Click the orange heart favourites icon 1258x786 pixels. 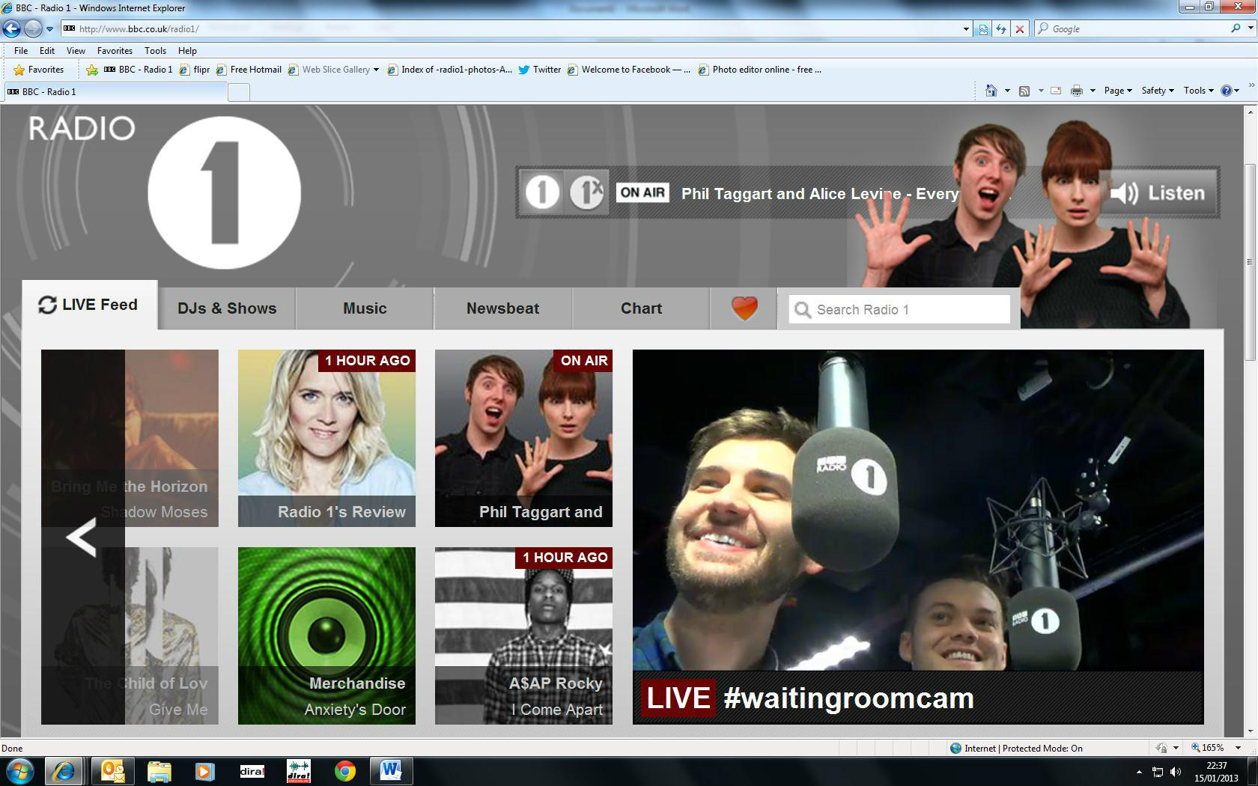[744, 308]
